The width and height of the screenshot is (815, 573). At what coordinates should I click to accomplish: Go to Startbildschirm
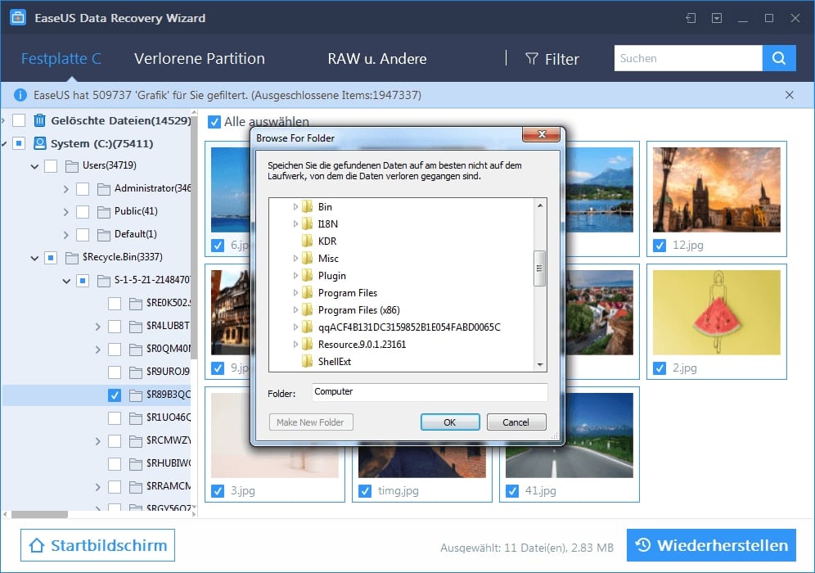point(97,545)
